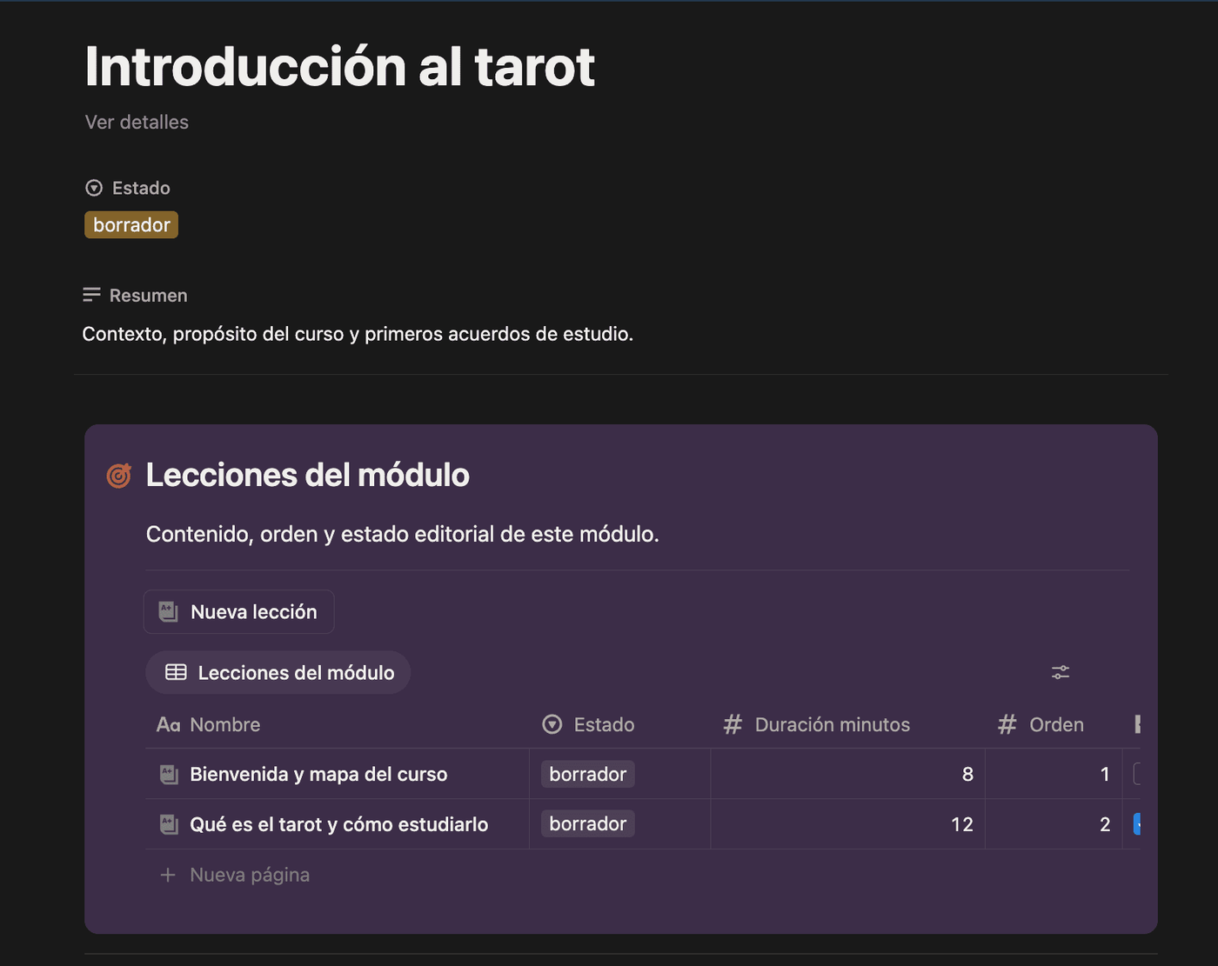The height and width of the screenshot is (966, 1218).
Task: Click page icon of Qué es el tarot row
Action: click(169, 824)
